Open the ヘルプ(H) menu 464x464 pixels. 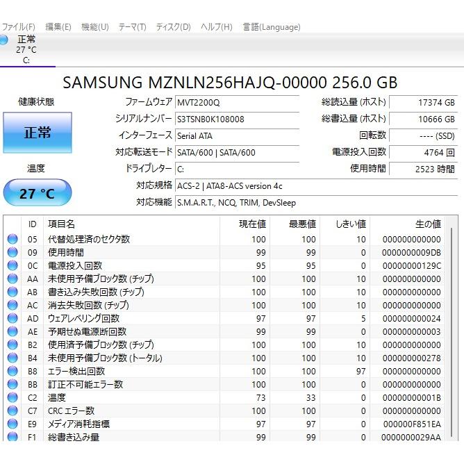(216, 27)
